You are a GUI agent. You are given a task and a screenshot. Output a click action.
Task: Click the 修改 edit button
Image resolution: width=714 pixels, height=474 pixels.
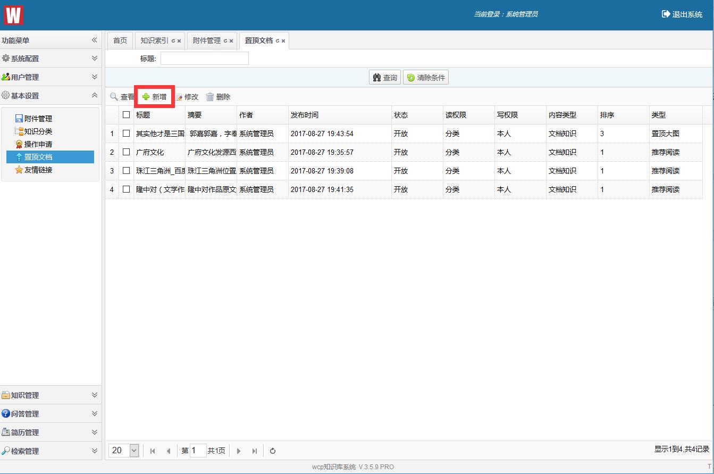point(187,97)
